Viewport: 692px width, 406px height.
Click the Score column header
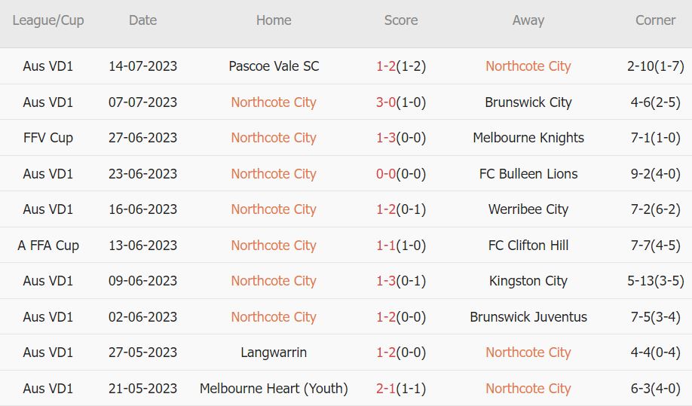pyautogui.click(x=400, y=20)
